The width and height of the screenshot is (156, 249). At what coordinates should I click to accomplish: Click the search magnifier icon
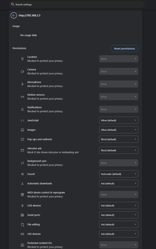[13, 4]
